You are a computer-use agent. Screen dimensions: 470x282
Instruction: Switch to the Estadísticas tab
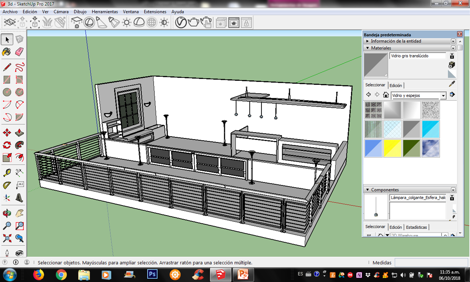pyautogui.click(x=416, y=227)
